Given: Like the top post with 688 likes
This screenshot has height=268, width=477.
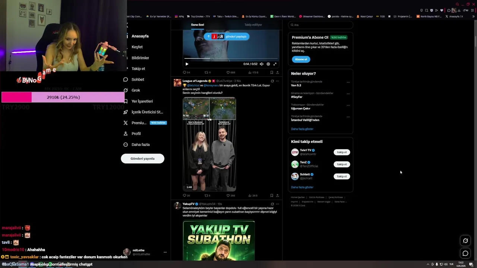Looking at the screenshot, I should pyautogui.click(x=231, y=73).
